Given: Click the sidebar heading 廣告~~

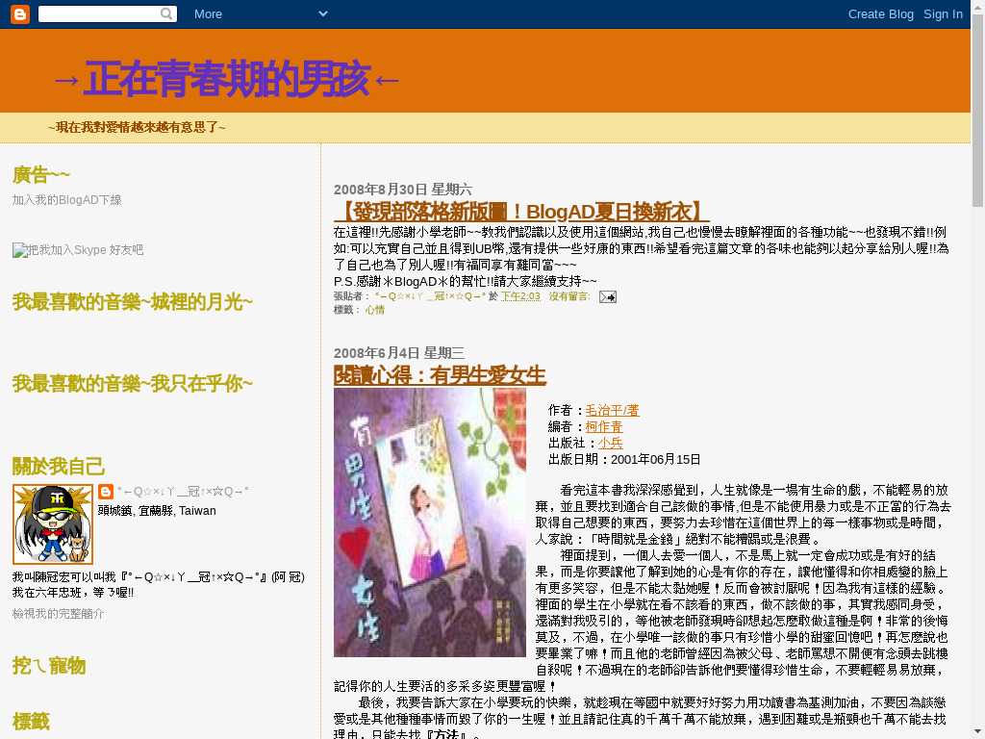Looking at the screenshot, I should coord(40,175).
